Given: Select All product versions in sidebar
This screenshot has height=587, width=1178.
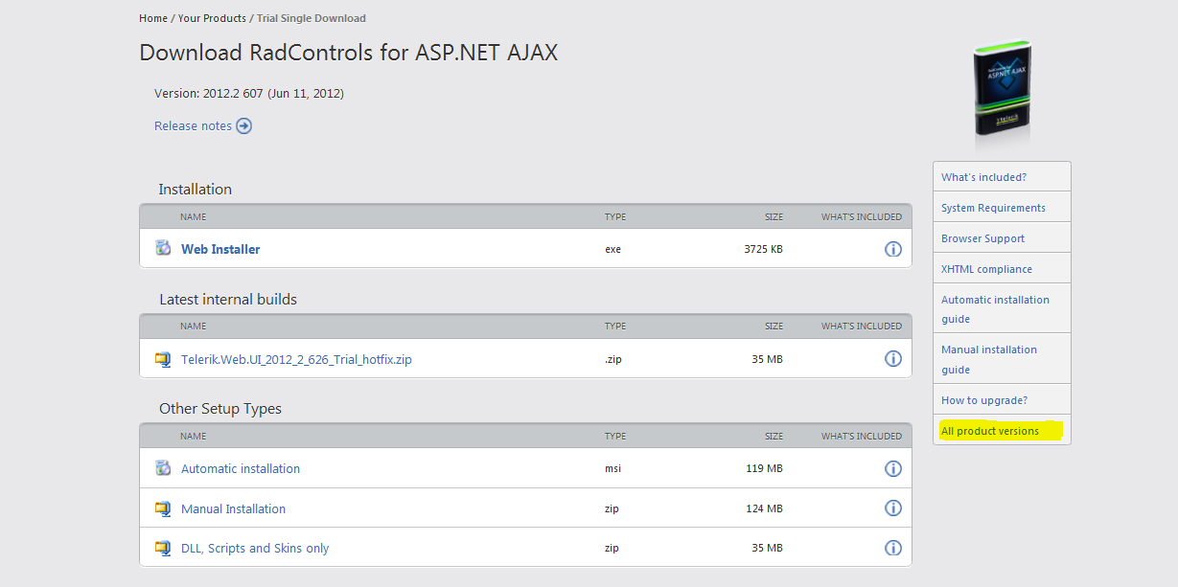Looking at the screenshot, I should (x=990, y=431).
